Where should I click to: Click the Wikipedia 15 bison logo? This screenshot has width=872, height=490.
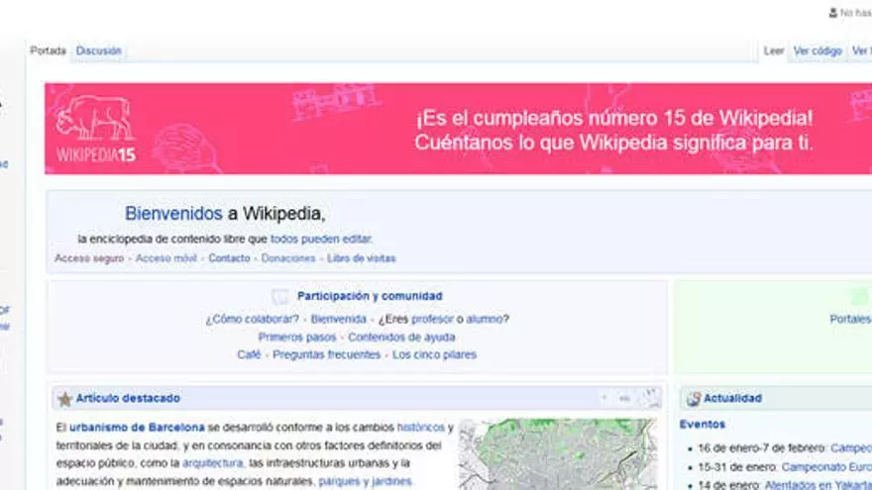(95, 129)
